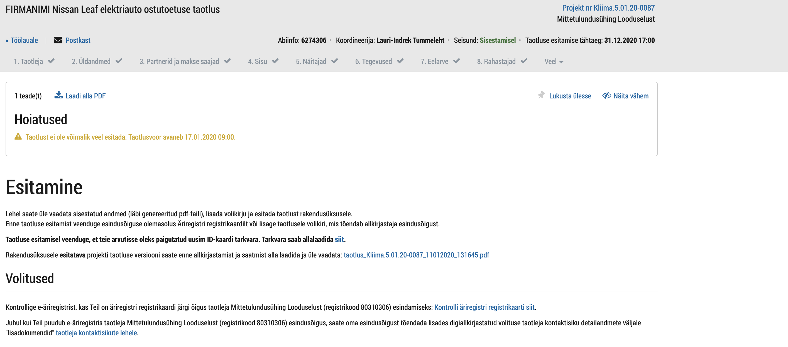Switch to 3. Partnerid ja makse saajad tab
This screenshot has width=788, height=347.
(179, 61)
